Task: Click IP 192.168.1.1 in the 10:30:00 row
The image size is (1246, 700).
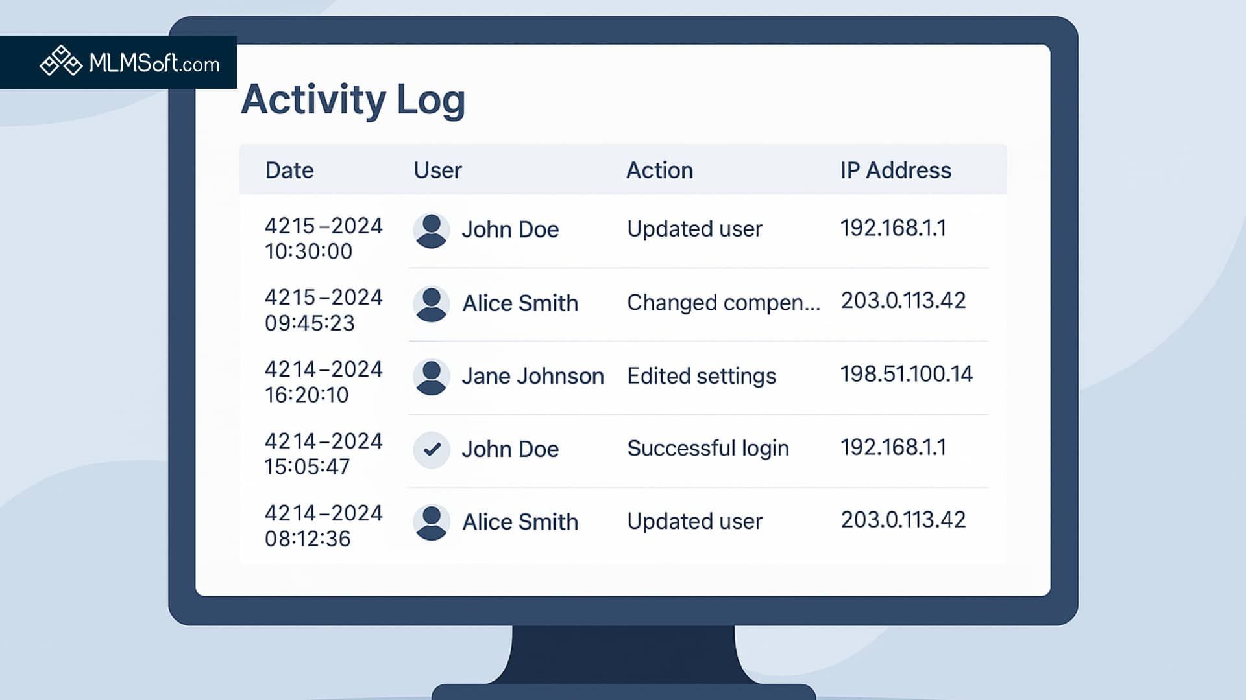Action: 894,228
